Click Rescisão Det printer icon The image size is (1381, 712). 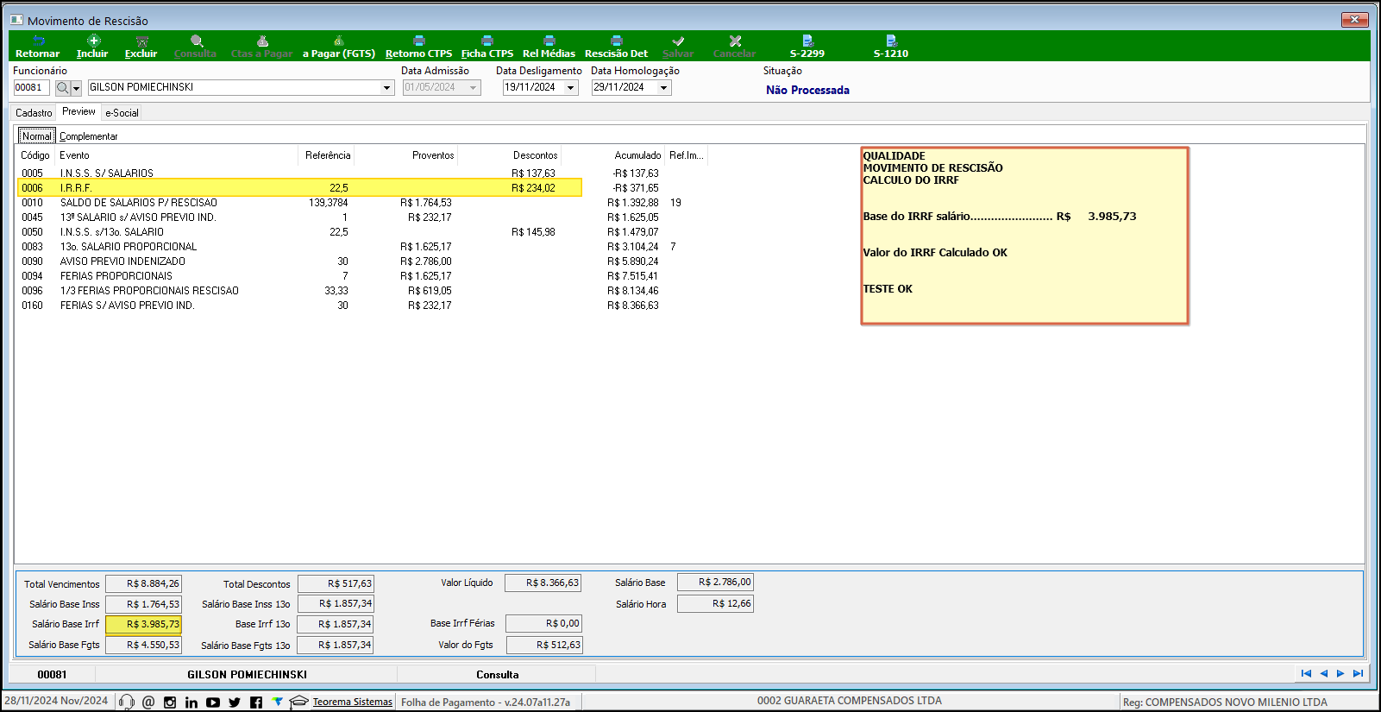(x=617, y=41)
